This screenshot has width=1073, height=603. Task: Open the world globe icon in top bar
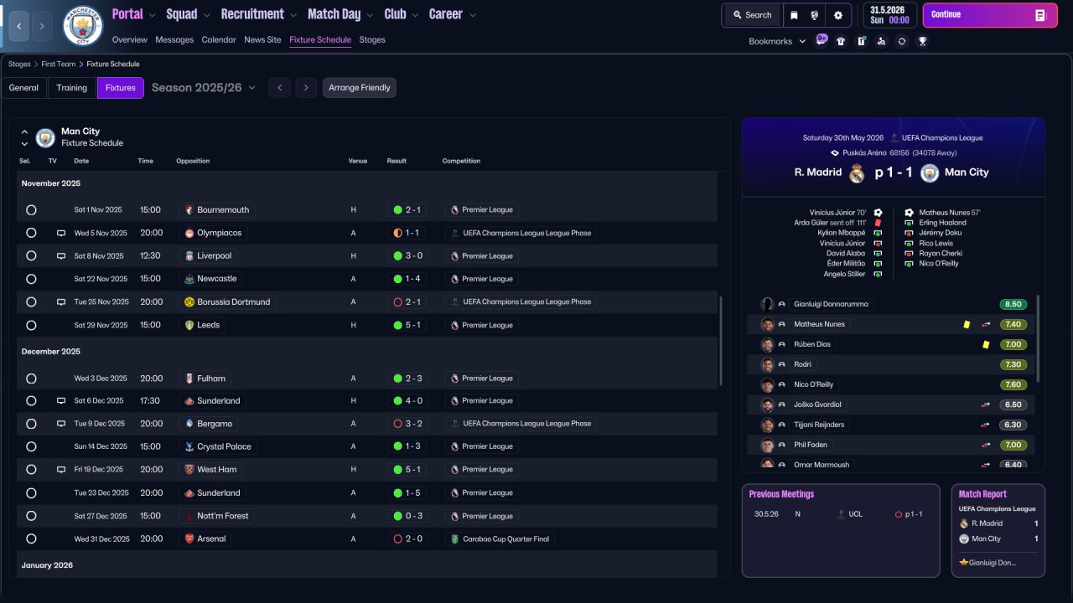coord(815,15)
